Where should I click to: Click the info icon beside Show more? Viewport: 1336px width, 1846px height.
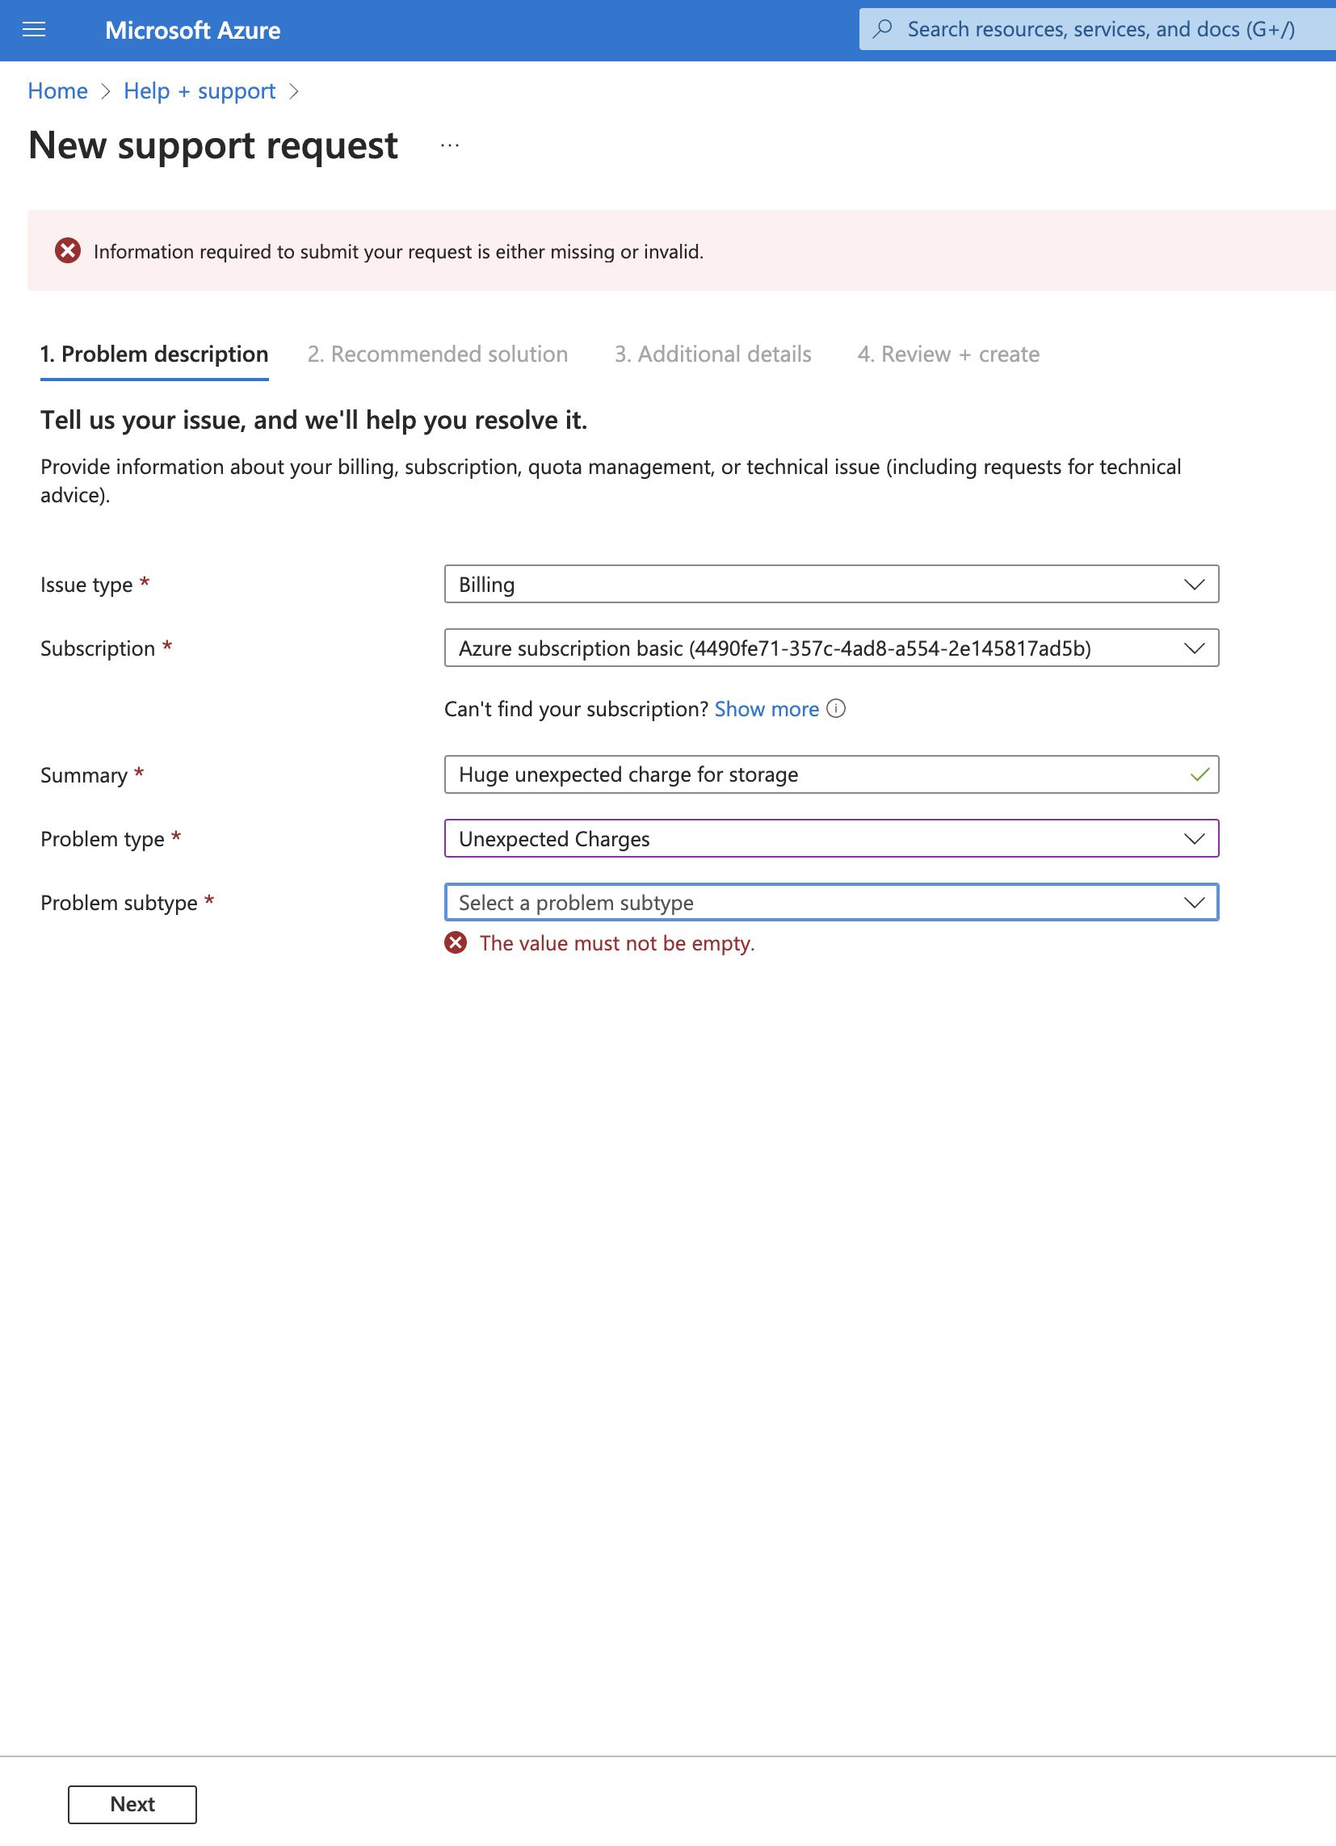(x=836, y=709)
